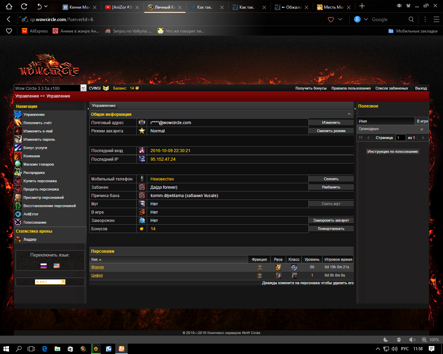Click the Russian flag language icon
This screenshot has height=354, width=443.
(x=43, y=265)
